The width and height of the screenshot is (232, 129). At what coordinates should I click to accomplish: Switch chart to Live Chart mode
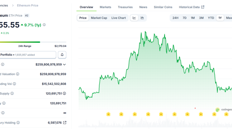(x=118, y=18)
